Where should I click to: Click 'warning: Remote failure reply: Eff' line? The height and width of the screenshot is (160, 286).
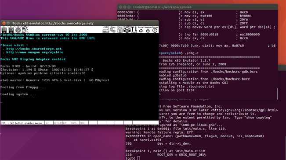(x=159, y=132)
